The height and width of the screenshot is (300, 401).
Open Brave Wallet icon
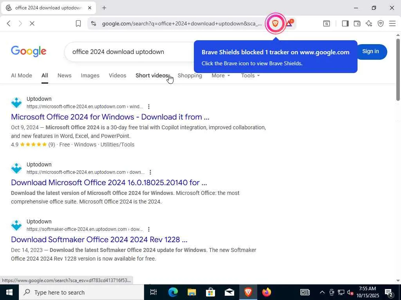click(357, 23)
